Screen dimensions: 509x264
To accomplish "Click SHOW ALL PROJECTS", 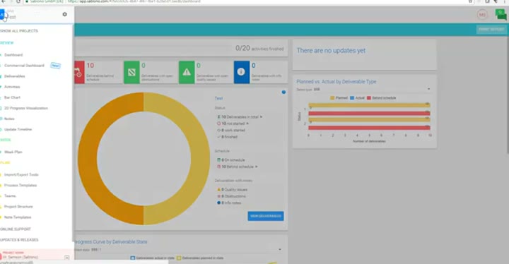I will [19, 31].
